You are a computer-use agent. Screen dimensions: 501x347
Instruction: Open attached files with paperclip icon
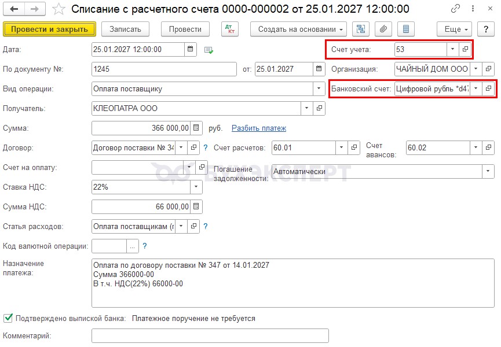(383, 29)
